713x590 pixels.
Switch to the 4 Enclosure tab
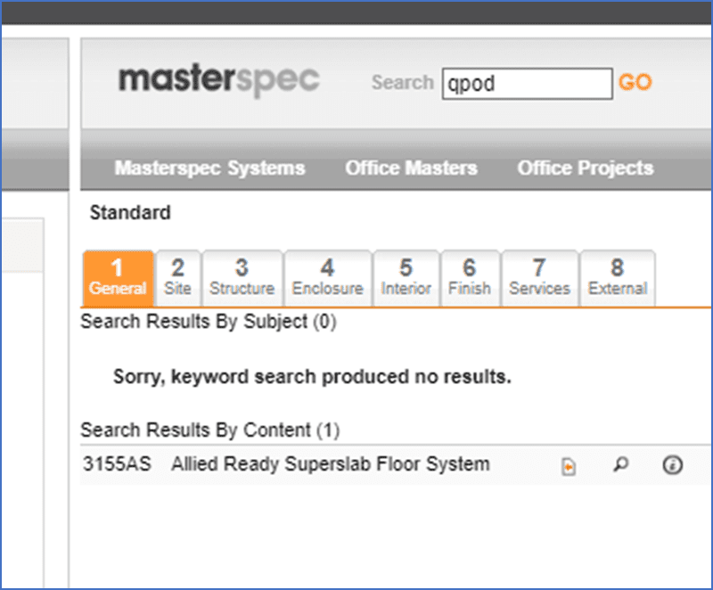(327, 278)
